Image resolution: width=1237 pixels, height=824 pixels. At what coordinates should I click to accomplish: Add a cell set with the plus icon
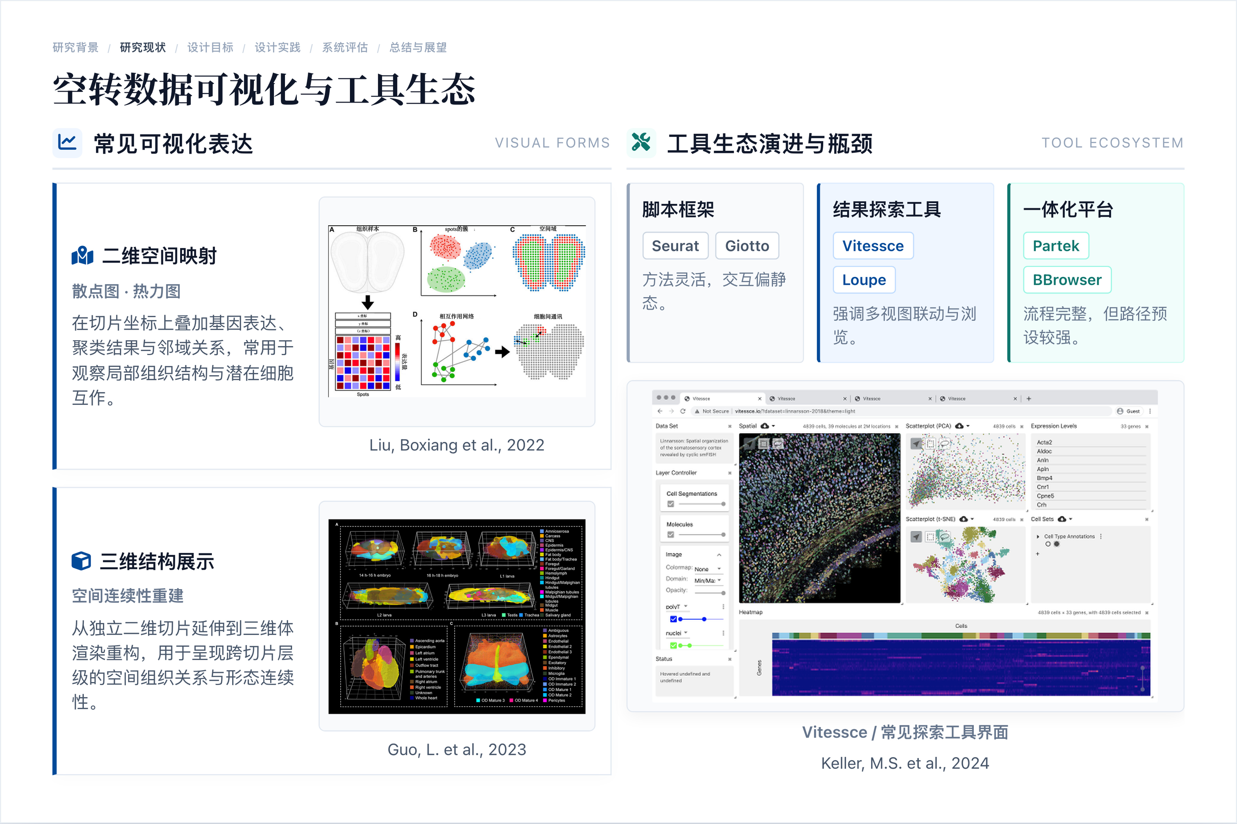coord(1038,553)
